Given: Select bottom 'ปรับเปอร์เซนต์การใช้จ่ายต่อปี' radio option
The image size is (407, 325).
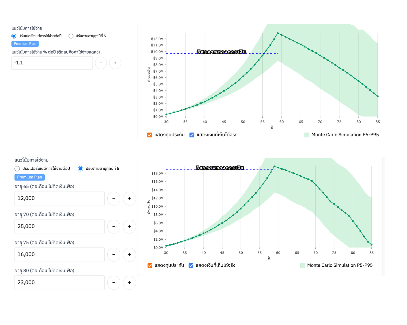Looking at the screenshot, I should (17, 169).
